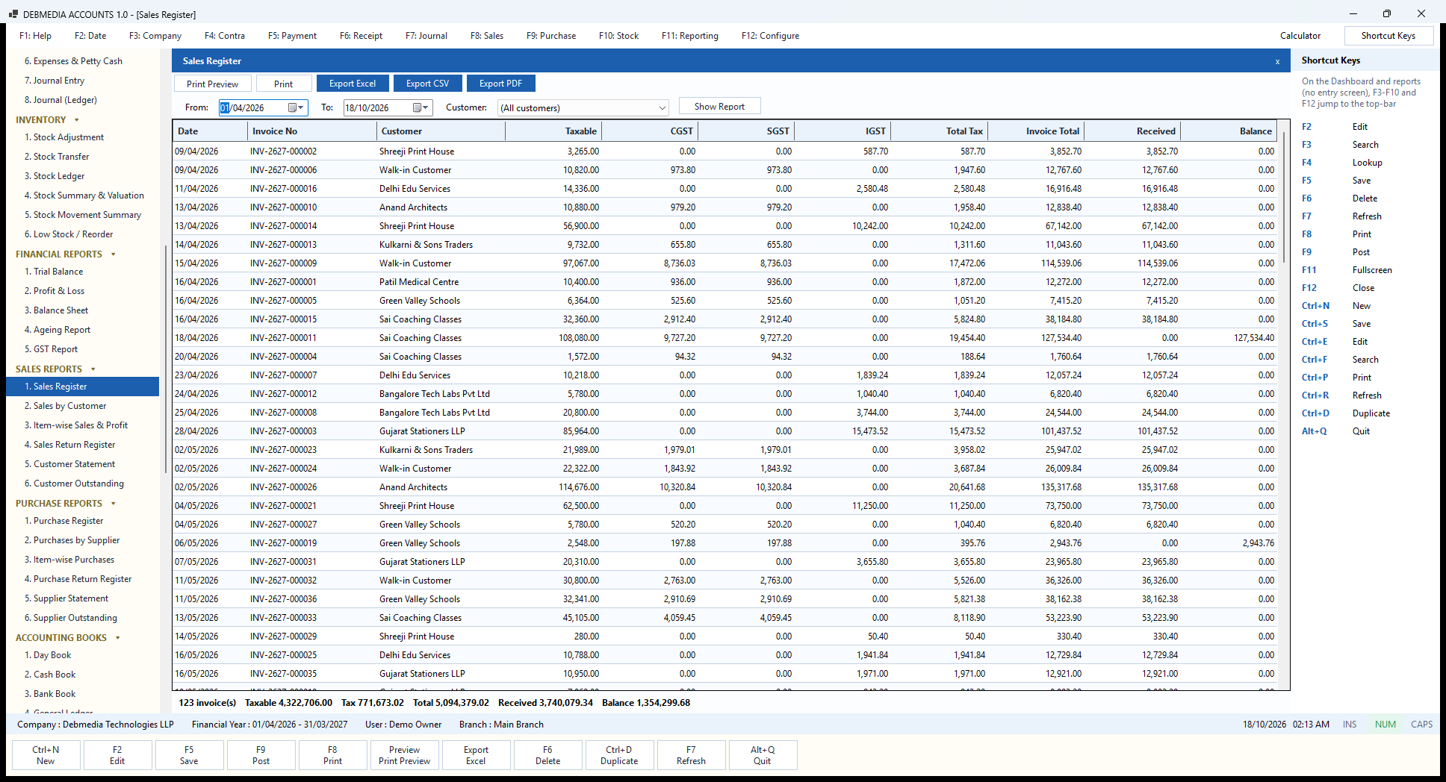The image size is (1446, 782).
Task: Open the F3: Company menu
Action: pos(155,36)
